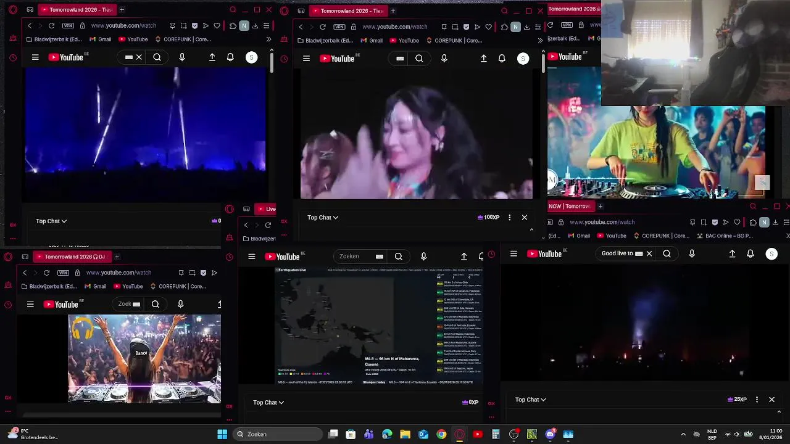Toggle the ad blocker shield in the bottom-right window
The width and height of the screenshot is (790, 444).
(x=715, y=222)
